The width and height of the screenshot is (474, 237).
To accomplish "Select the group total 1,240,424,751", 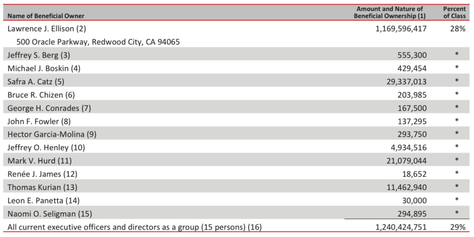I will (x=401, y=227).
